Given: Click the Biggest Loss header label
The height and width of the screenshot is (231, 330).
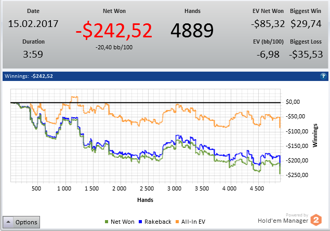Looking at the screenshot, I should 306,42.
